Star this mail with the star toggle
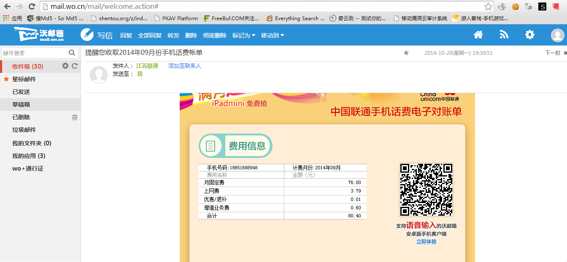The height and width of the screenshot is (262, 567). 406,53
